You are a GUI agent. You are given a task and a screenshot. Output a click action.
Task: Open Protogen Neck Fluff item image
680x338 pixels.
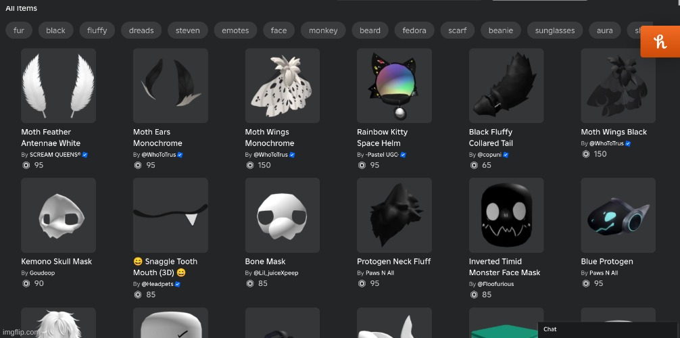point(394,215)
